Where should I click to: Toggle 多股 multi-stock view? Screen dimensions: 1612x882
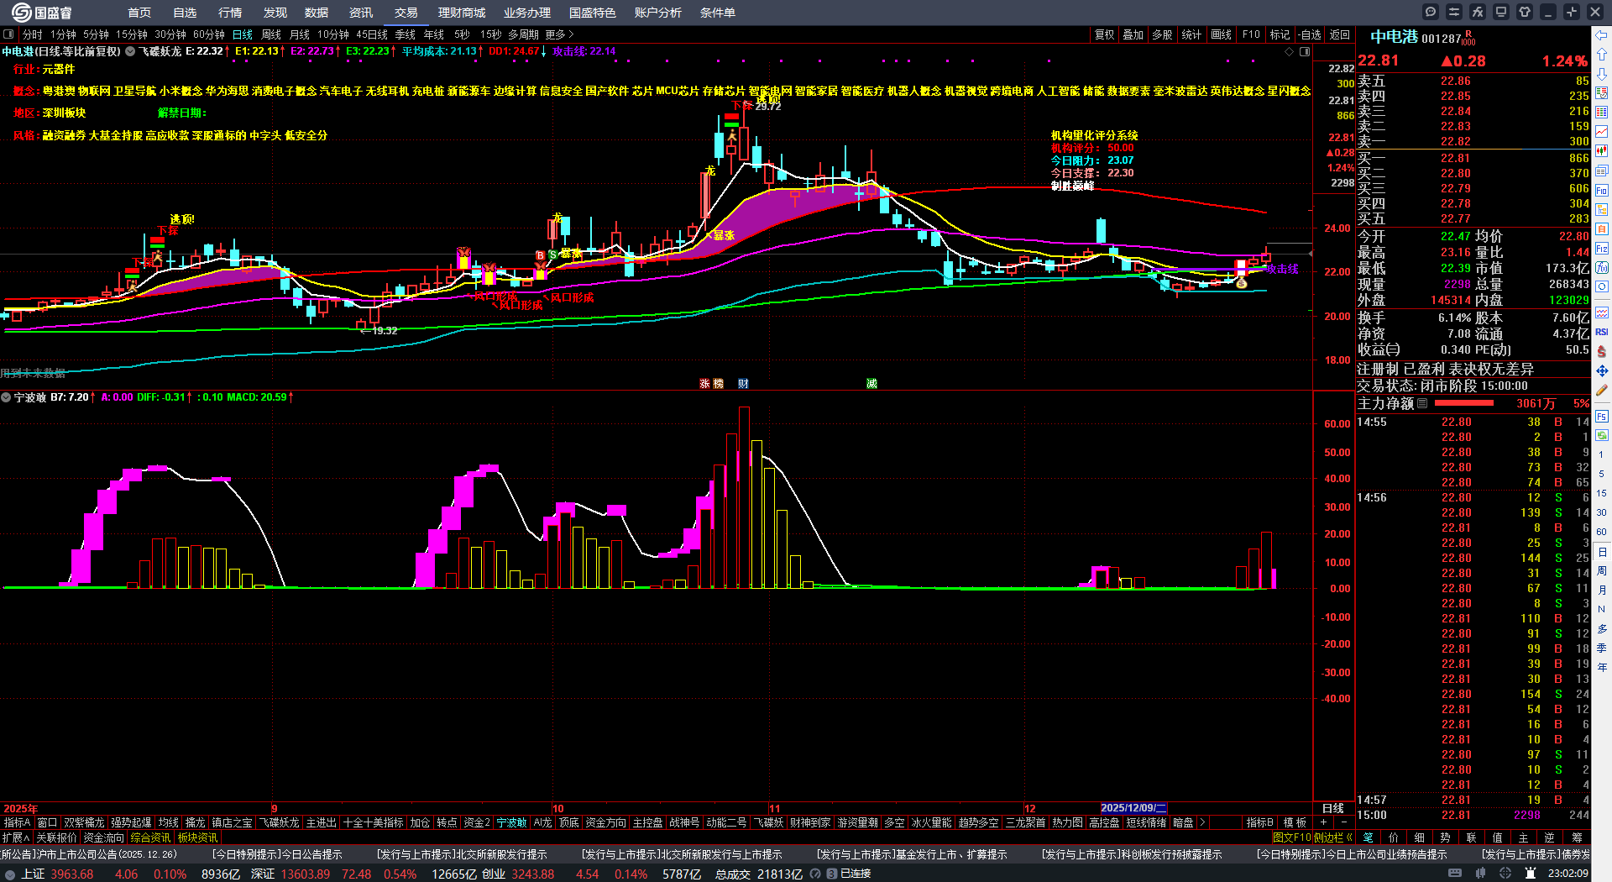coord(1162,34)
